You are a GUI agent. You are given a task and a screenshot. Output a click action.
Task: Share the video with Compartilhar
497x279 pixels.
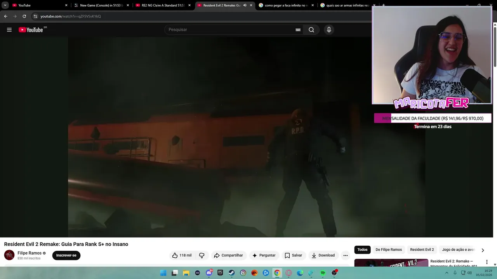[x=228, y=255]
